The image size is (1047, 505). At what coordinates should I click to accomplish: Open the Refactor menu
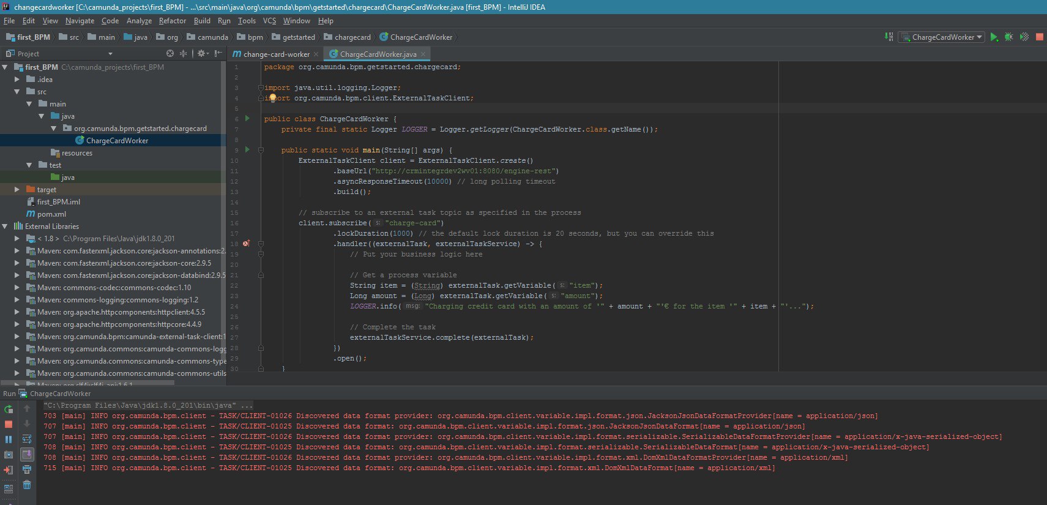click(x=172, y=21)
